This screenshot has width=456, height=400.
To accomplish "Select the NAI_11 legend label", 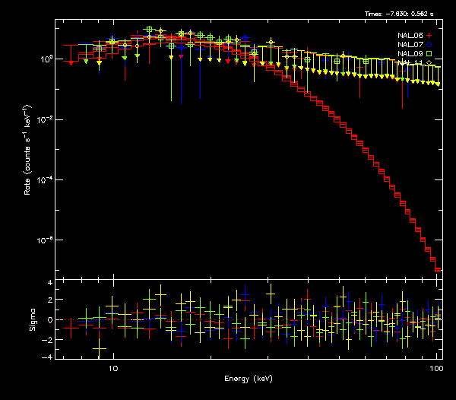I will (410, 62).
